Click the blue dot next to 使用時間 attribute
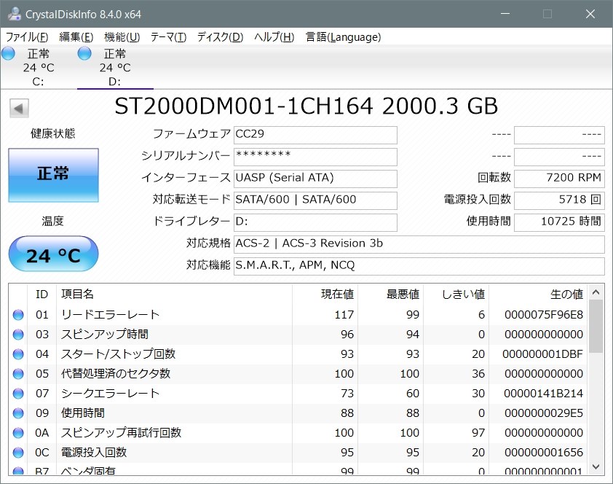Viewport: 613px width, 484px height. (17, 413)
